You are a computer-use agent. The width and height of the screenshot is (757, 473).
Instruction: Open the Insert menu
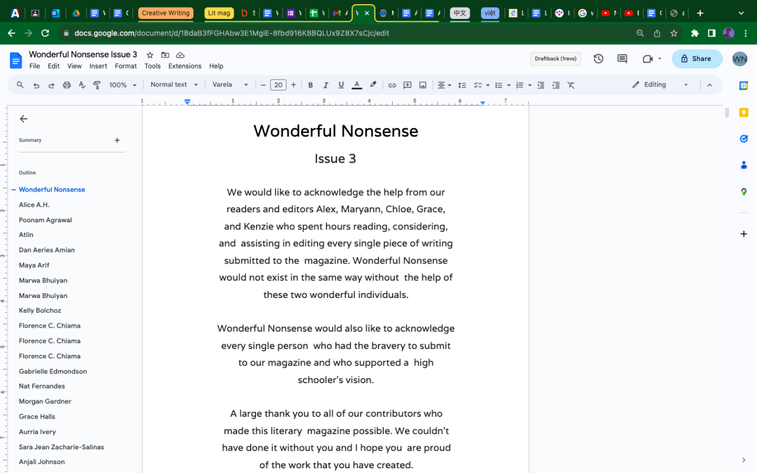98,66
